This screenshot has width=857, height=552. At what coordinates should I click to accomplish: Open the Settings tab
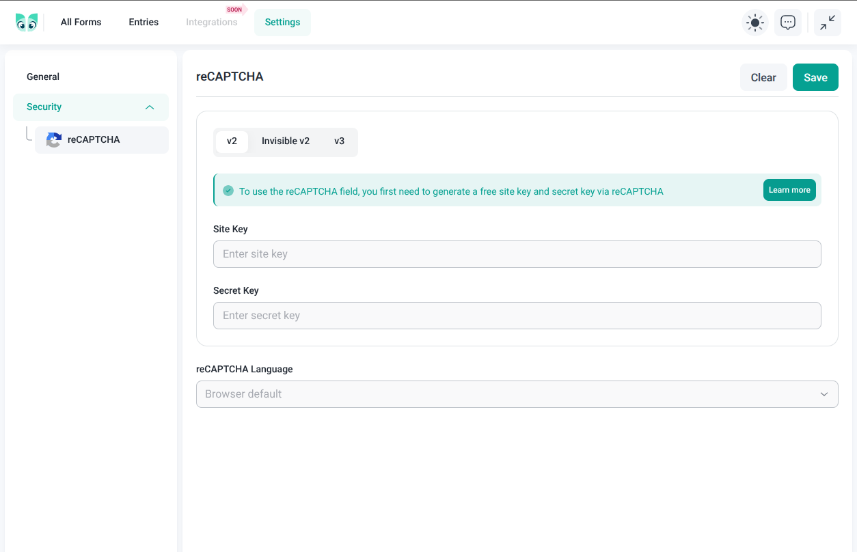tap(282, 23)
